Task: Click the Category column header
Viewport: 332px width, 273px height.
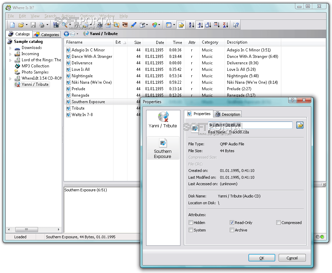Action: click(x=212, y=42)
